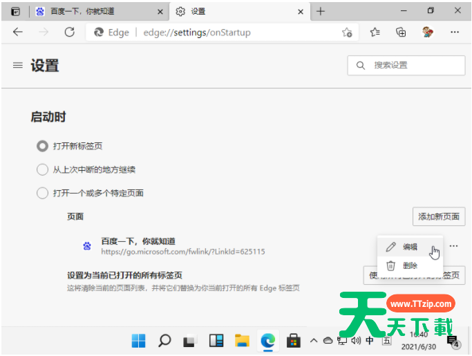Select the 打开新标签页 radio option

pos(42,147)
